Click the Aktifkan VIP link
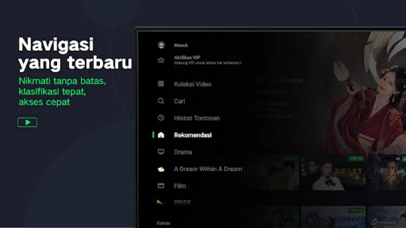This screenshot has height=228, width=406. point(187,58)
